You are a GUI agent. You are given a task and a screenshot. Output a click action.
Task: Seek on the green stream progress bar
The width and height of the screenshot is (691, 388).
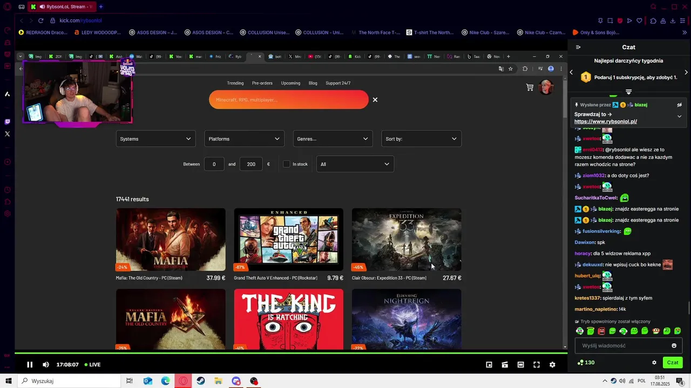click(x=291, y=353)
